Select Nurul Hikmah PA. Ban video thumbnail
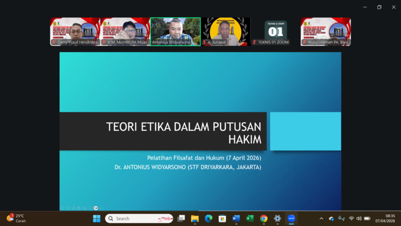 [x=326, y=32]
